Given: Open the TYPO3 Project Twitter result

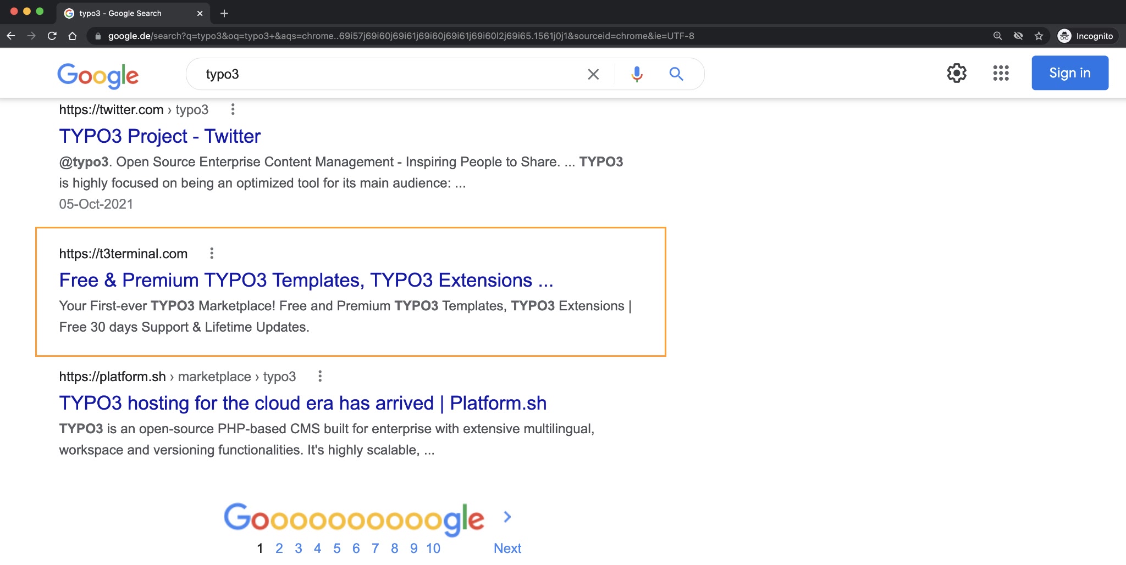Looking at the screenshot, I should click(x=159, y=136).
